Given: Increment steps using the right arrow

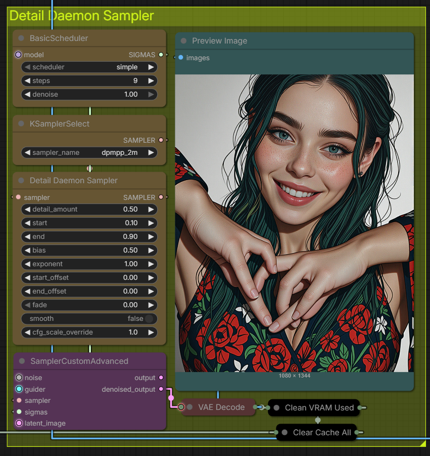Looking at the screenshot, I should (151, 80).
